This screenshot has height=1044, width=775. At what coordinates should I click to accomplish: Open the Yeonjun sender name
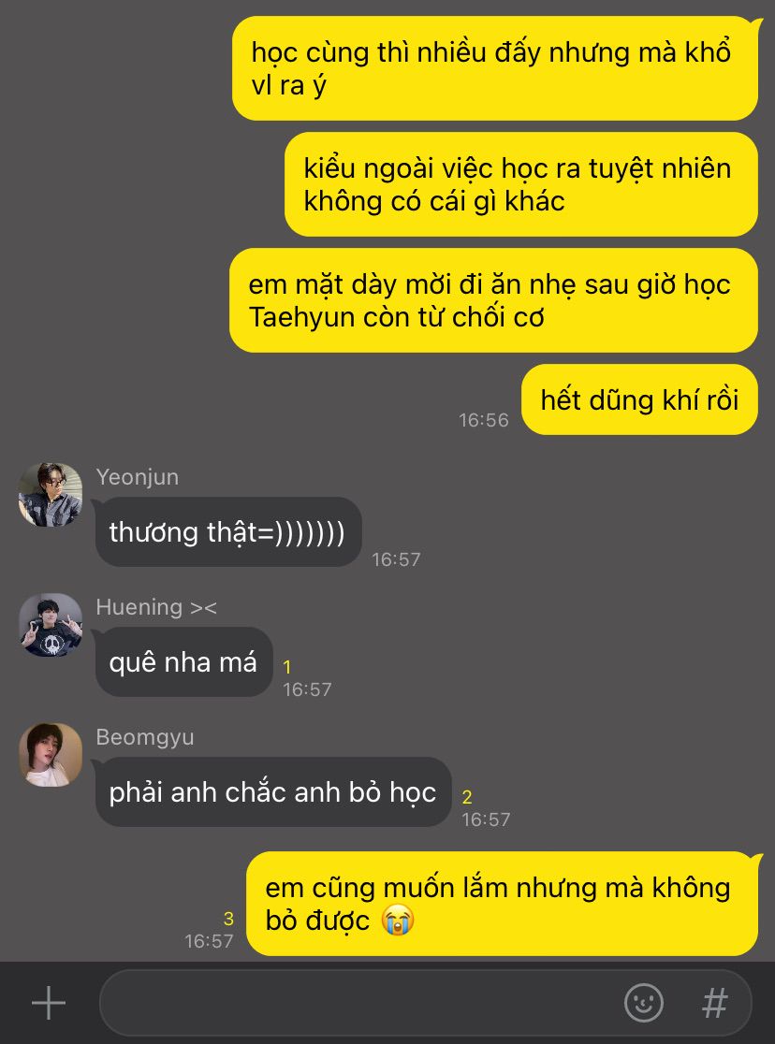138,477
